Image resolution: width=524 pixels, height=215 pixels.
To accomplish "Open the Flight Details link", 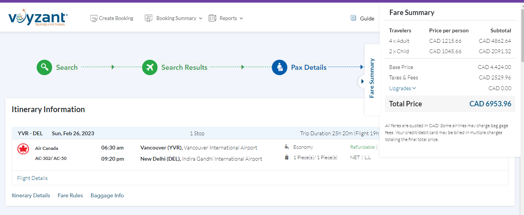I will click(32, 178).
